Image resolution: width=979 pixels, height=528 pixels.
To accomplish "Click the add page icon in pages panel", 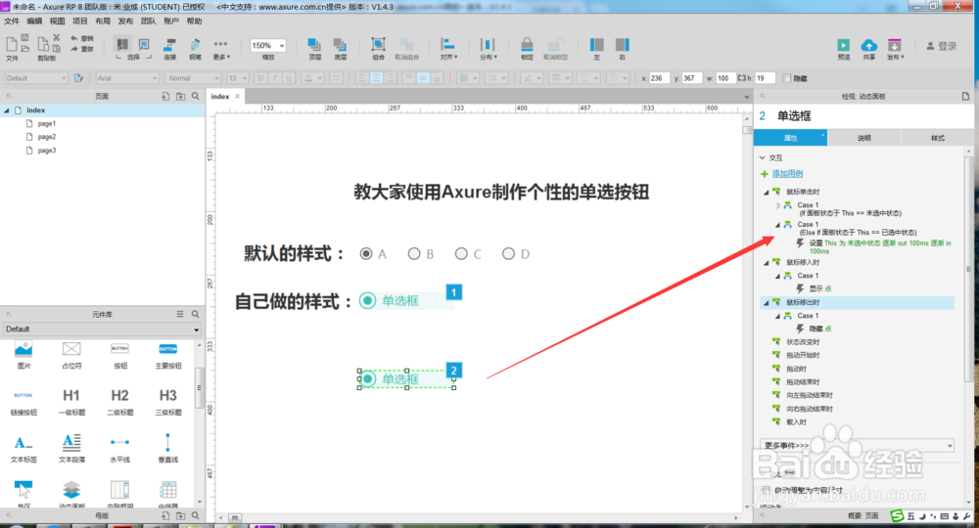I will coord(165,96).
